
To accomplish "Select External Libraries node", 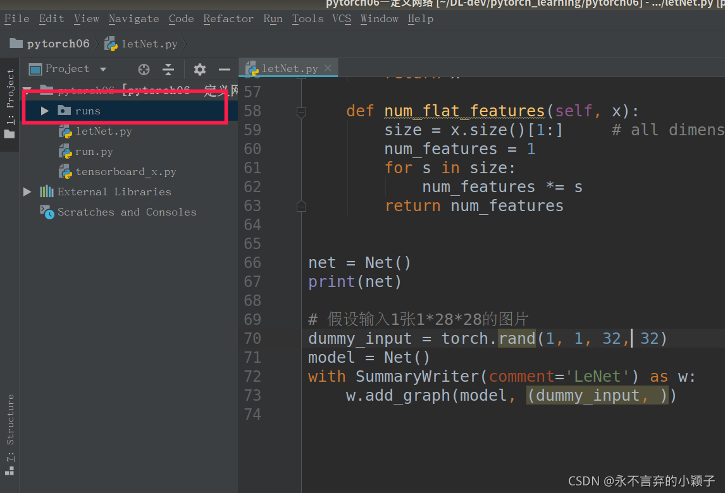I will (115, 192).
